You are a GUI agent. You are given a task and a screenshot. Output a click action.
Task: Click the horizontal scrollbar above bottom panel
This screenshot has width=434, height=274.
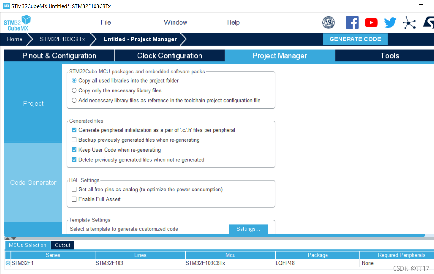[215, 235]
